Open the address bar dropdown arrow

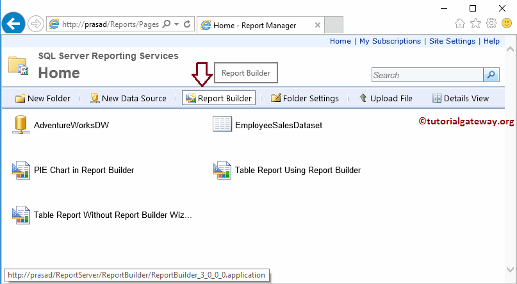point(176,24)
